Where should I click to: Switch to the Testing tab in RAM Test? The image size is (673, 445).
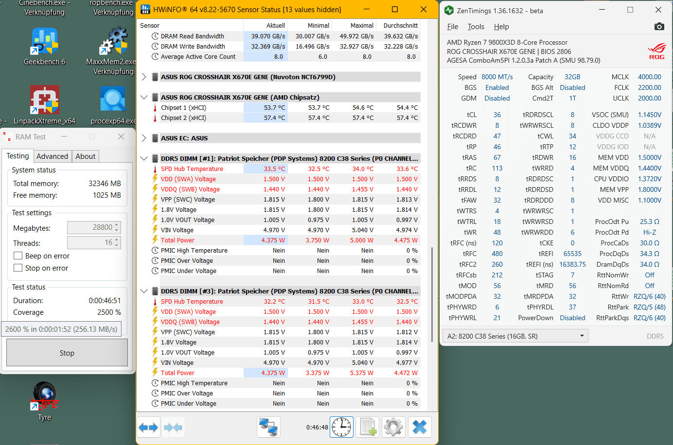(18, 156)
